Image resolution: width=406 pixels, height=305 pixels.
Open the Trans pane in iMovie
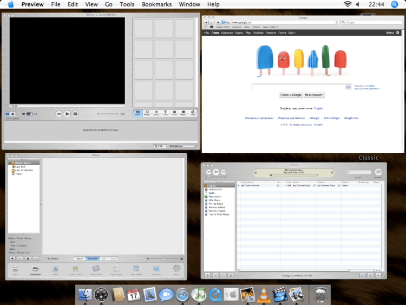(174, 113)
